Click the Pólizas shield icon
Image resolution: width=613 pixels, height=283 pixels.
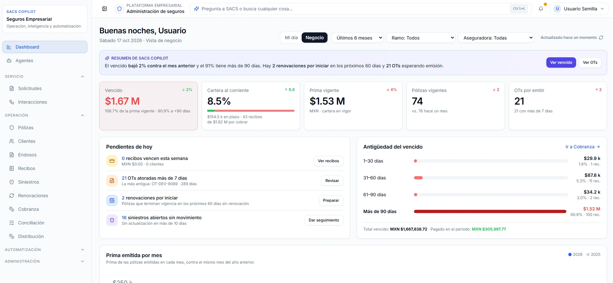[12, 128]
